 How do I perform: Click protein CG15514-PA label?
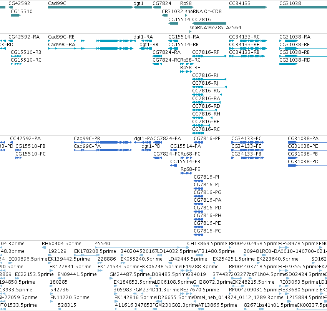pyautogui.click(x=186, y=146)
